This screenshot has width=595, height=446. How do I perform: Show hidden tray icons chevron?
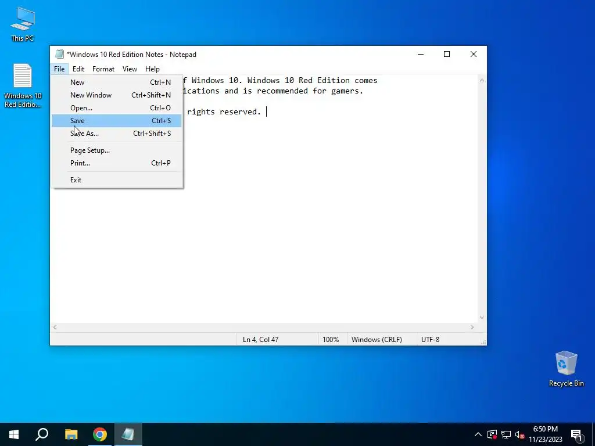(x=478, y=434)
